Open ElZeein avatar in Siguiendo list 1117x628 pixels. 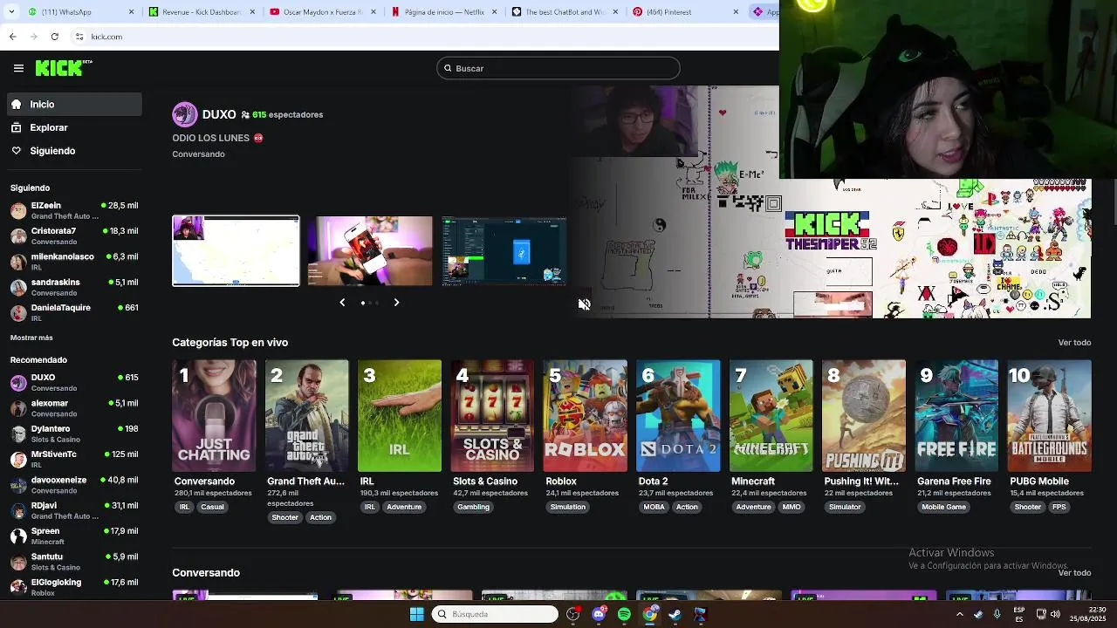[17, 210]
